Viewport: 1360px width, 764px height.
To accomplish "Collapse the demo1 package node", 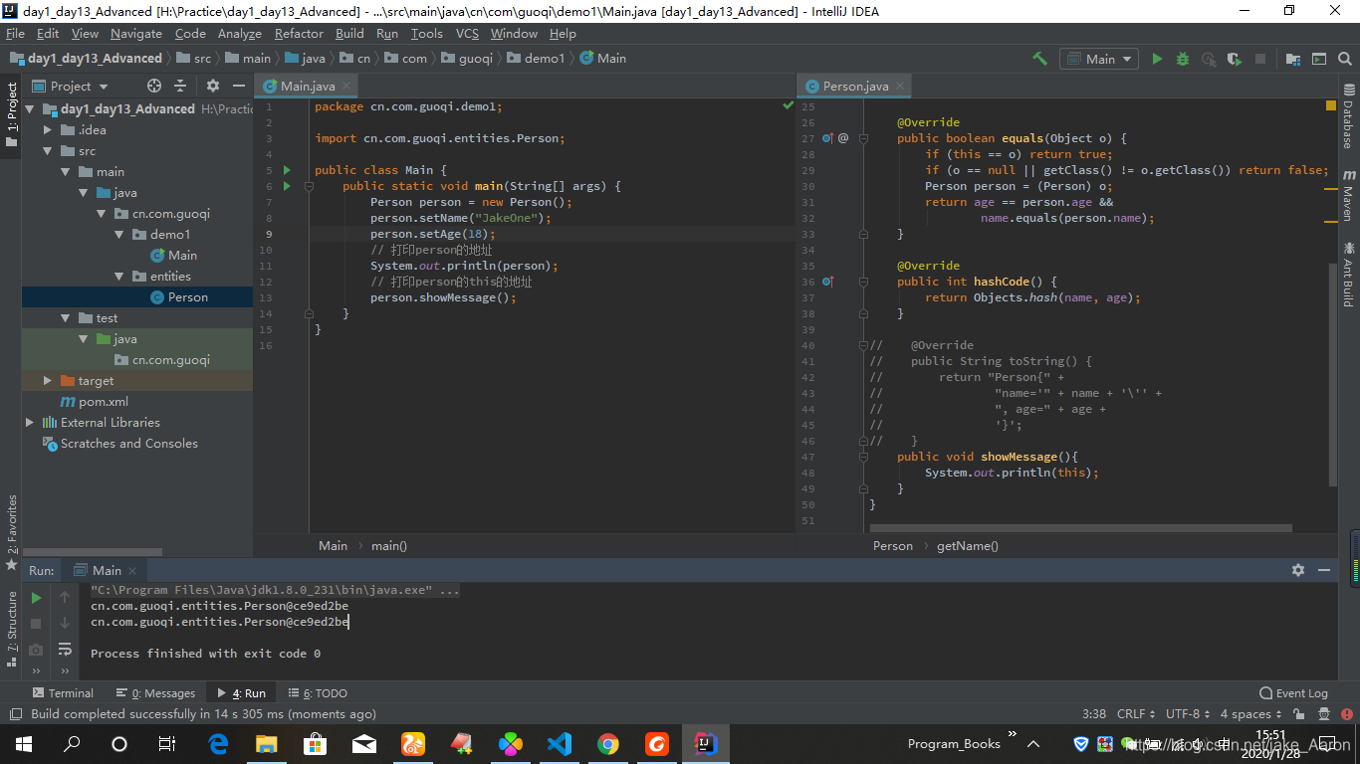I will [x=119, y=235].
